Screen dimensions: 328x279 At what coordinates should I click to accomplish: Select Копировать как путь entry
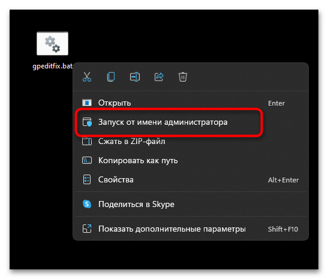(x=190, y=161)
